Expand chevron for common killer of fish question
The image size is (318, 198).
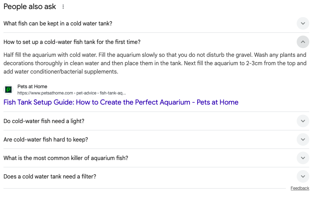[x=303, y=158]
